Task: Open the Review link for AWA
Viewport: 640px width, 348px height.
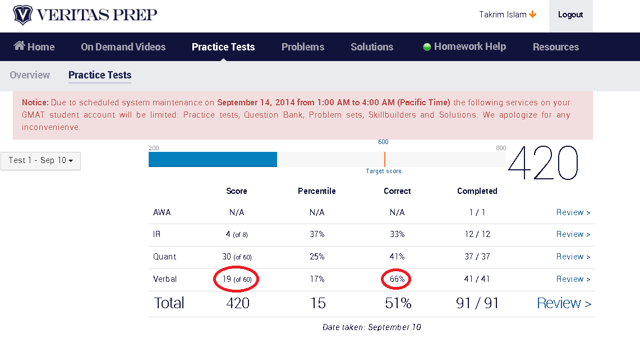Action: pyautogui.click(x=573, y=212)
